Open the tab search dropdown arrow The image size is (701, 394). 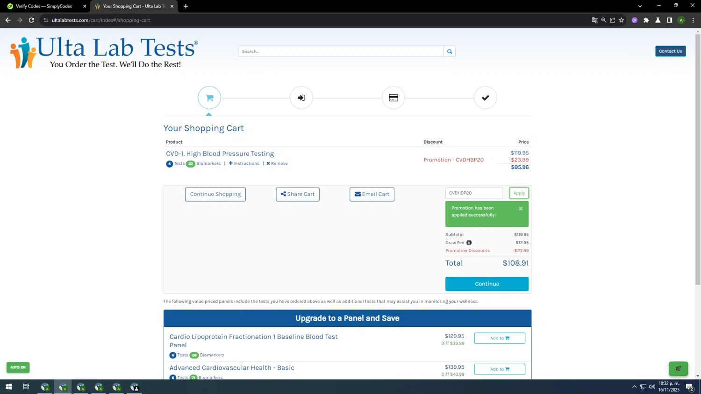[640, 6]
